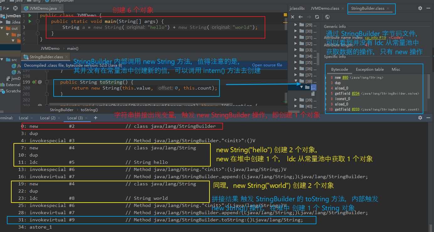Close the Local (2) terminal tab
This screenshot has width=434, height=232.
59,118
